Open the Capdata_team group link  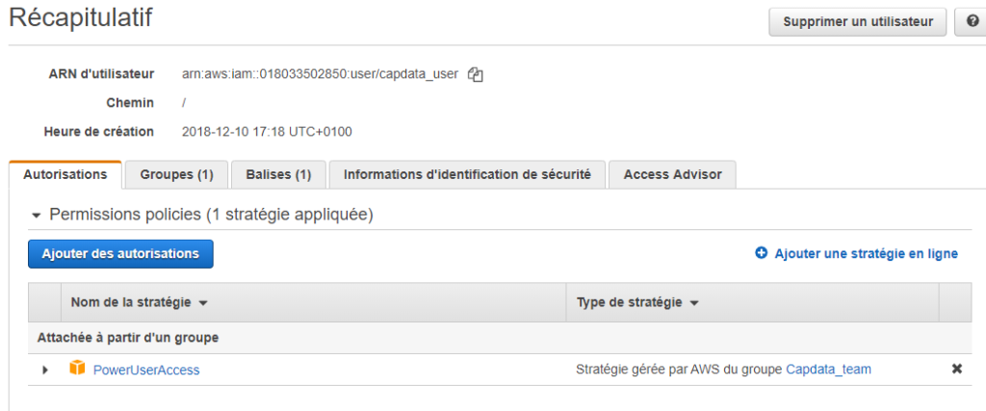pyautogui.click(x=829, y=370)
